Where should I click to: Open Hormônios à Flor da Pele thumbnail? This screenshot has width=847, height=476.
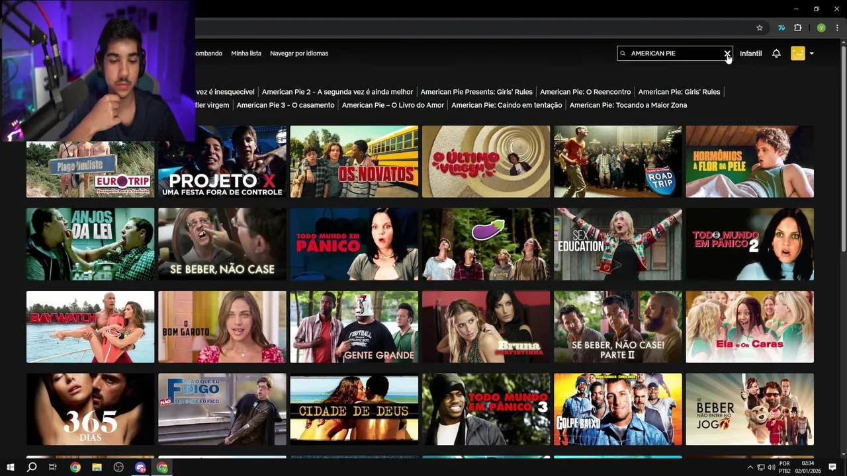(750, 162)
